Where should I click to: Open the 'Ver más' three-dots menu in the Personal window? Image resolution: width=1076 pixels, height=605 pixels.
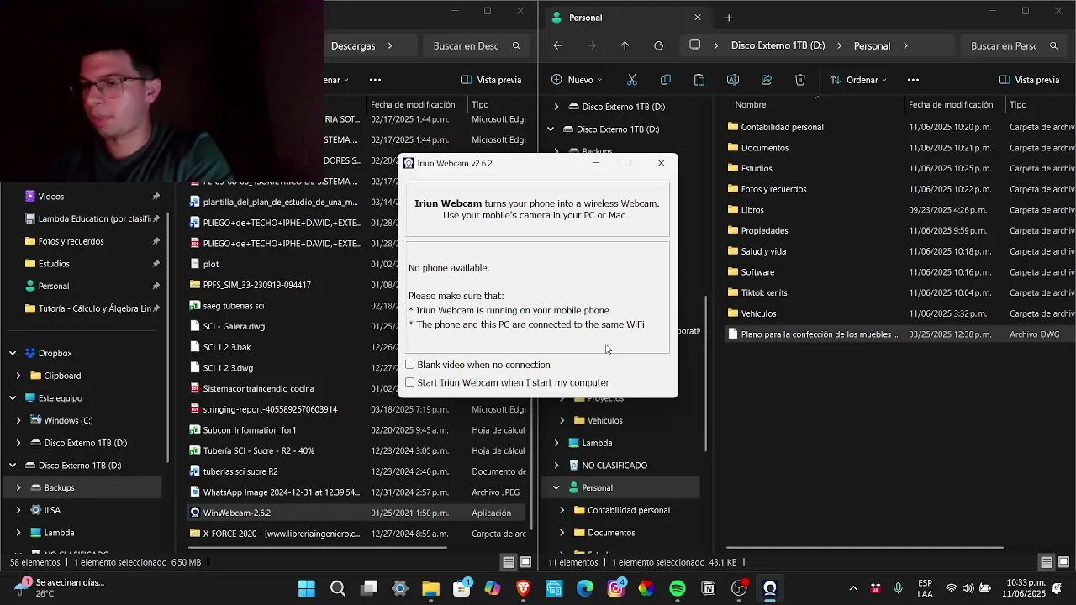(913, 80)
